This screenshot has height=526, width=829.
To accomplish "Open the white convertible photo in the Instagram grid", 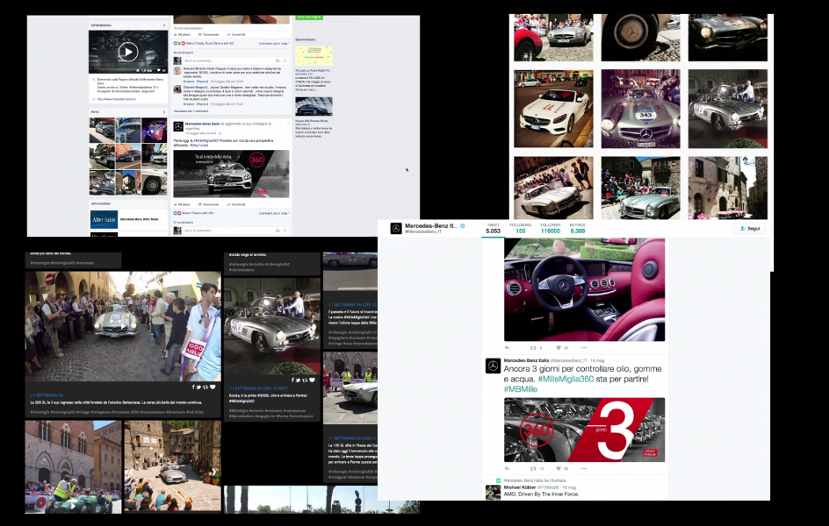I will (x=553, y=109).
